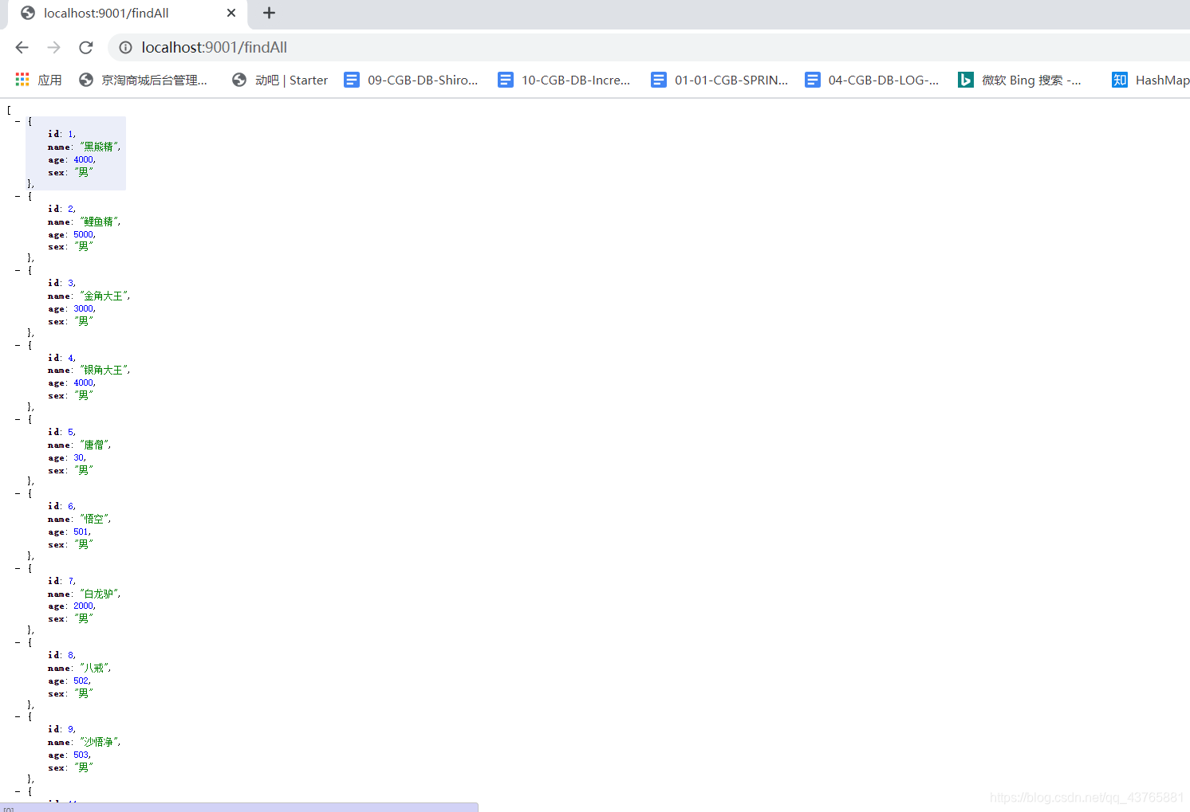The height and width of the screenshot is (812, 1190).
Task: Open the 动吧 | Starter bookmark
Action: click(280, 80)
